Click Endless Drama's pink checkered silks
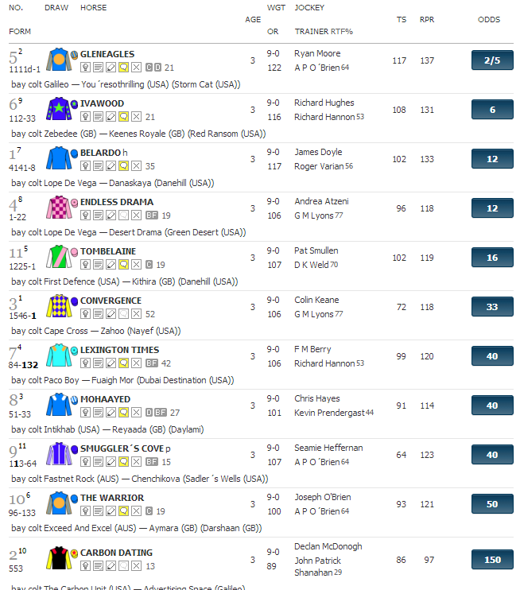 [60, 208]
